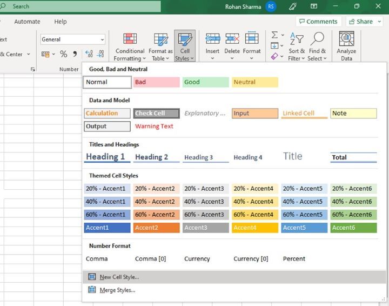Apply 20% - Accent3 swatch
The image size is (389, 306).
coord(206,189)
